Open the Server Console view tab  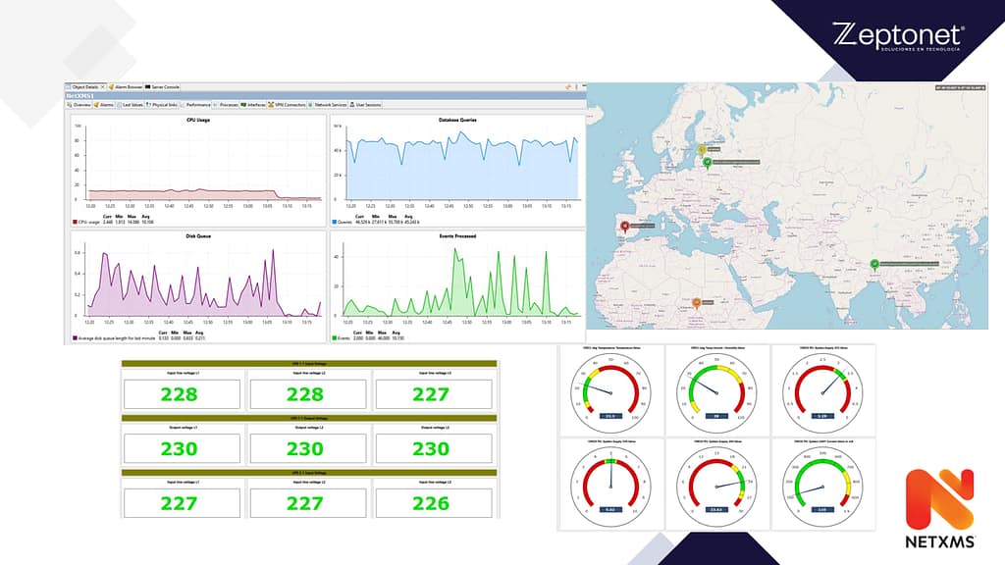tap(162, 87)
